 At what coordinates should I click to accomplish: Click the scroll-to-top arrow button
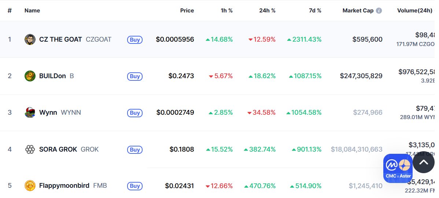[x=424, y=162]
